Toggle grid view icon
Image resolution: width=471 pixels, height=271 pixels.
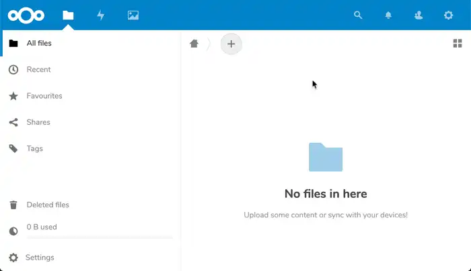(x=458, y=44)
